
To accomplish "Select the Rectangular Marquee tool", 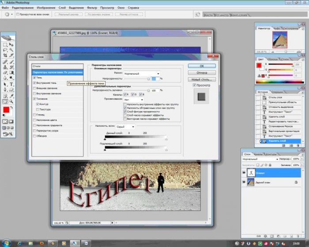I will (5, 45).
